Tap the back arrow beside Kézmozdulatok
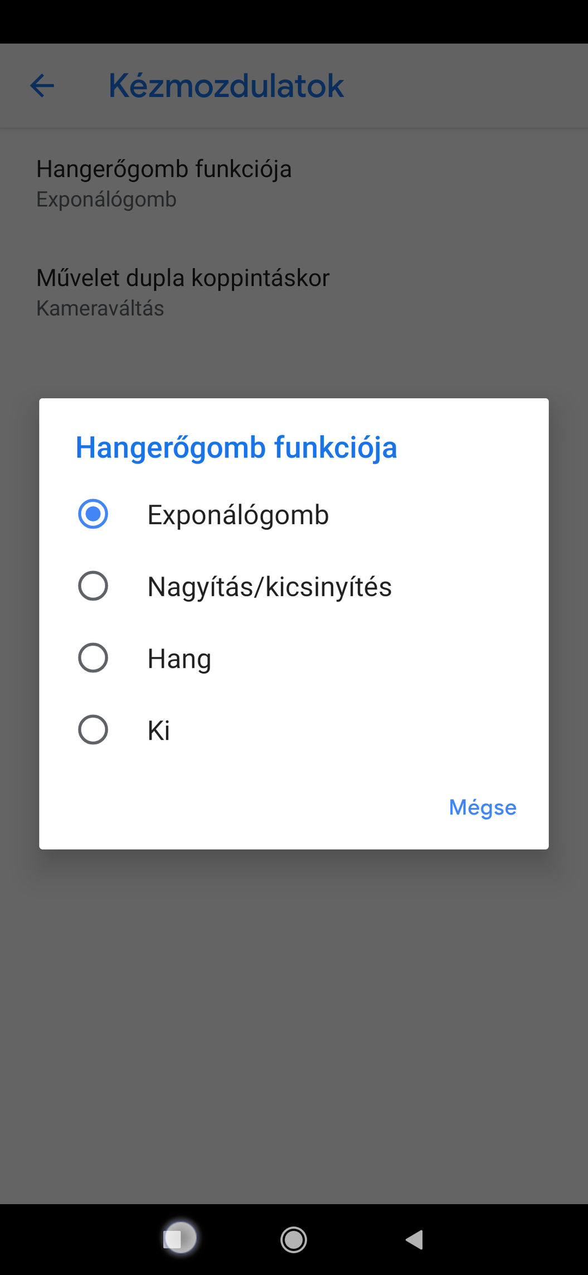 point(42,86)
